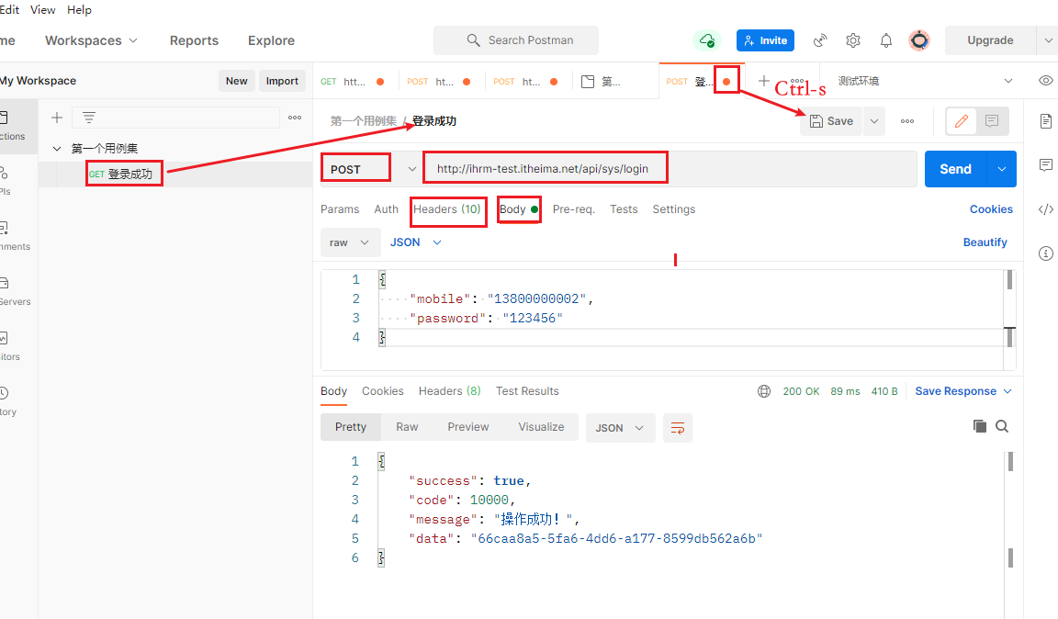Switch to request Auth tab

[386, 209]
